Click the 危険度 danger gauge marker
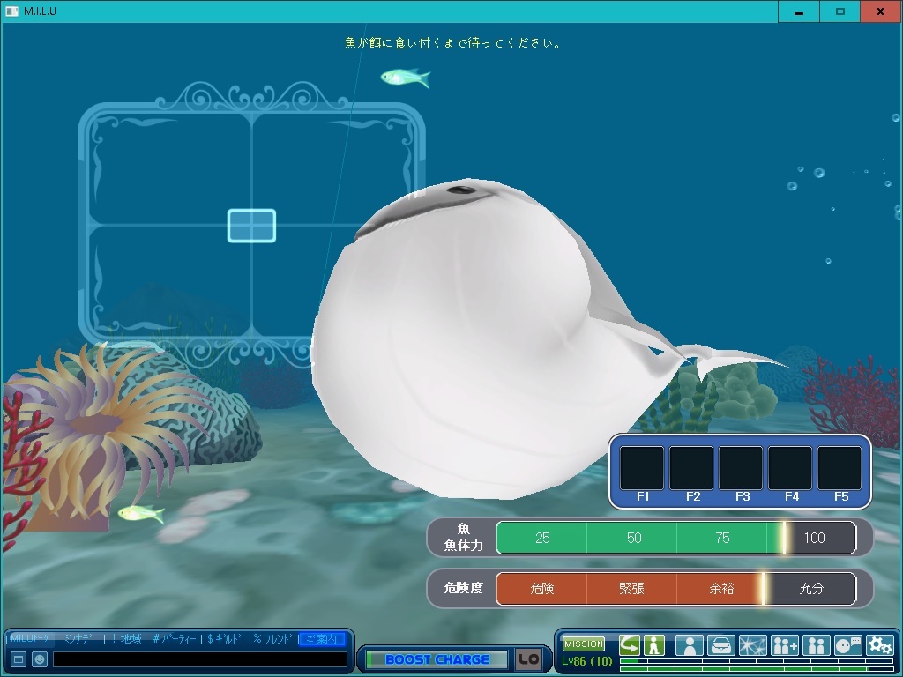The width and height of the screenshot is (903, 677). [x=764, y=589]
